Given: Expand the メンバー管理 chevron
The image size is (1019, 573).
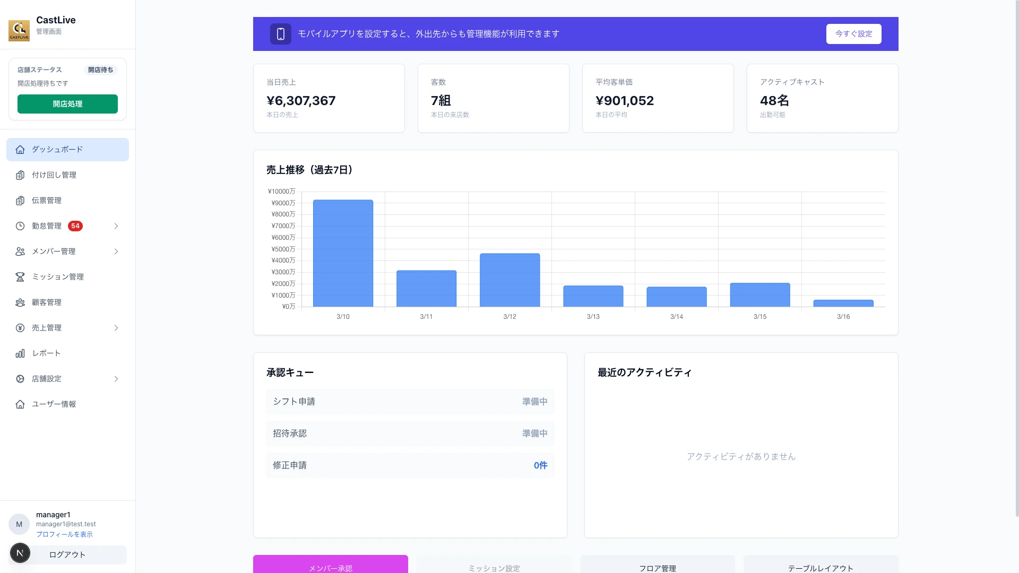Looking at the screenshot, I should (116, 251).
